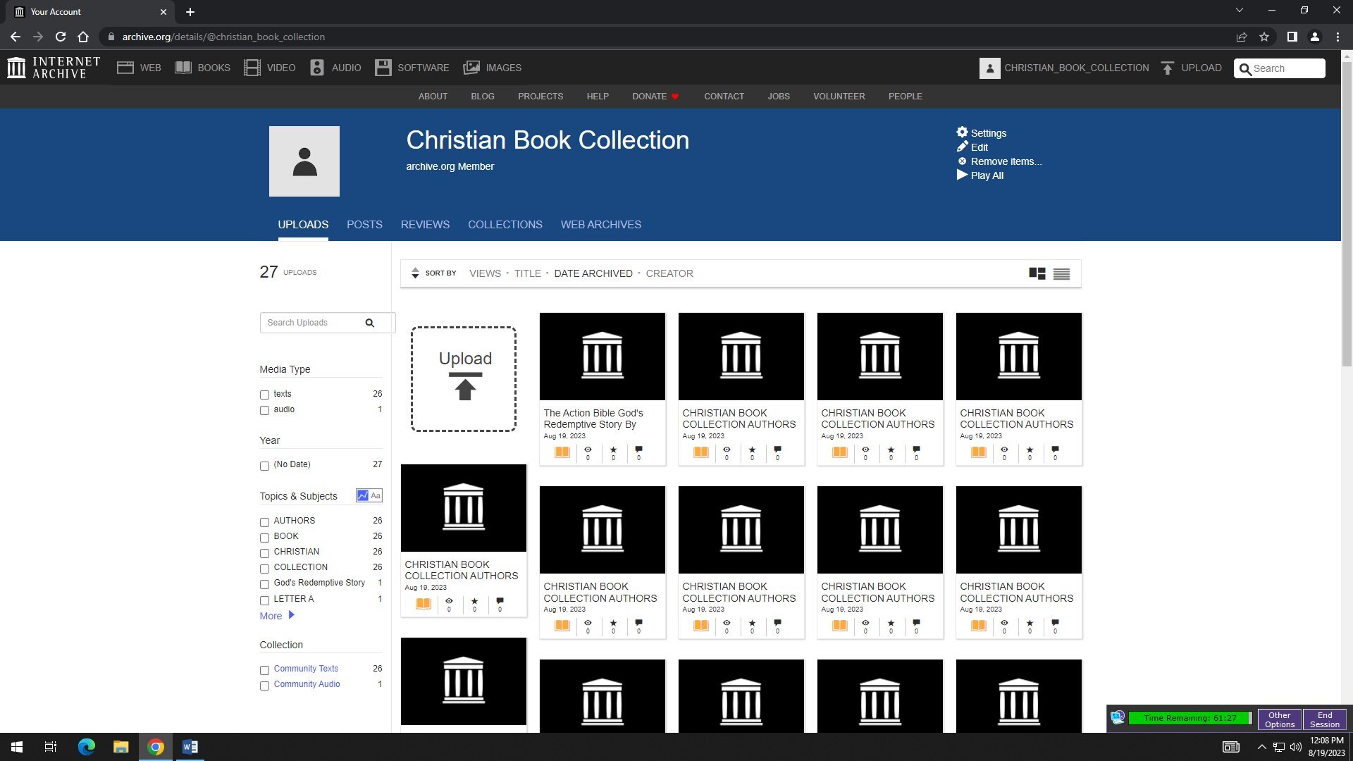Open the Books section icon
The height and width of the screenshot is (761, 1353).
pos(183,68)
